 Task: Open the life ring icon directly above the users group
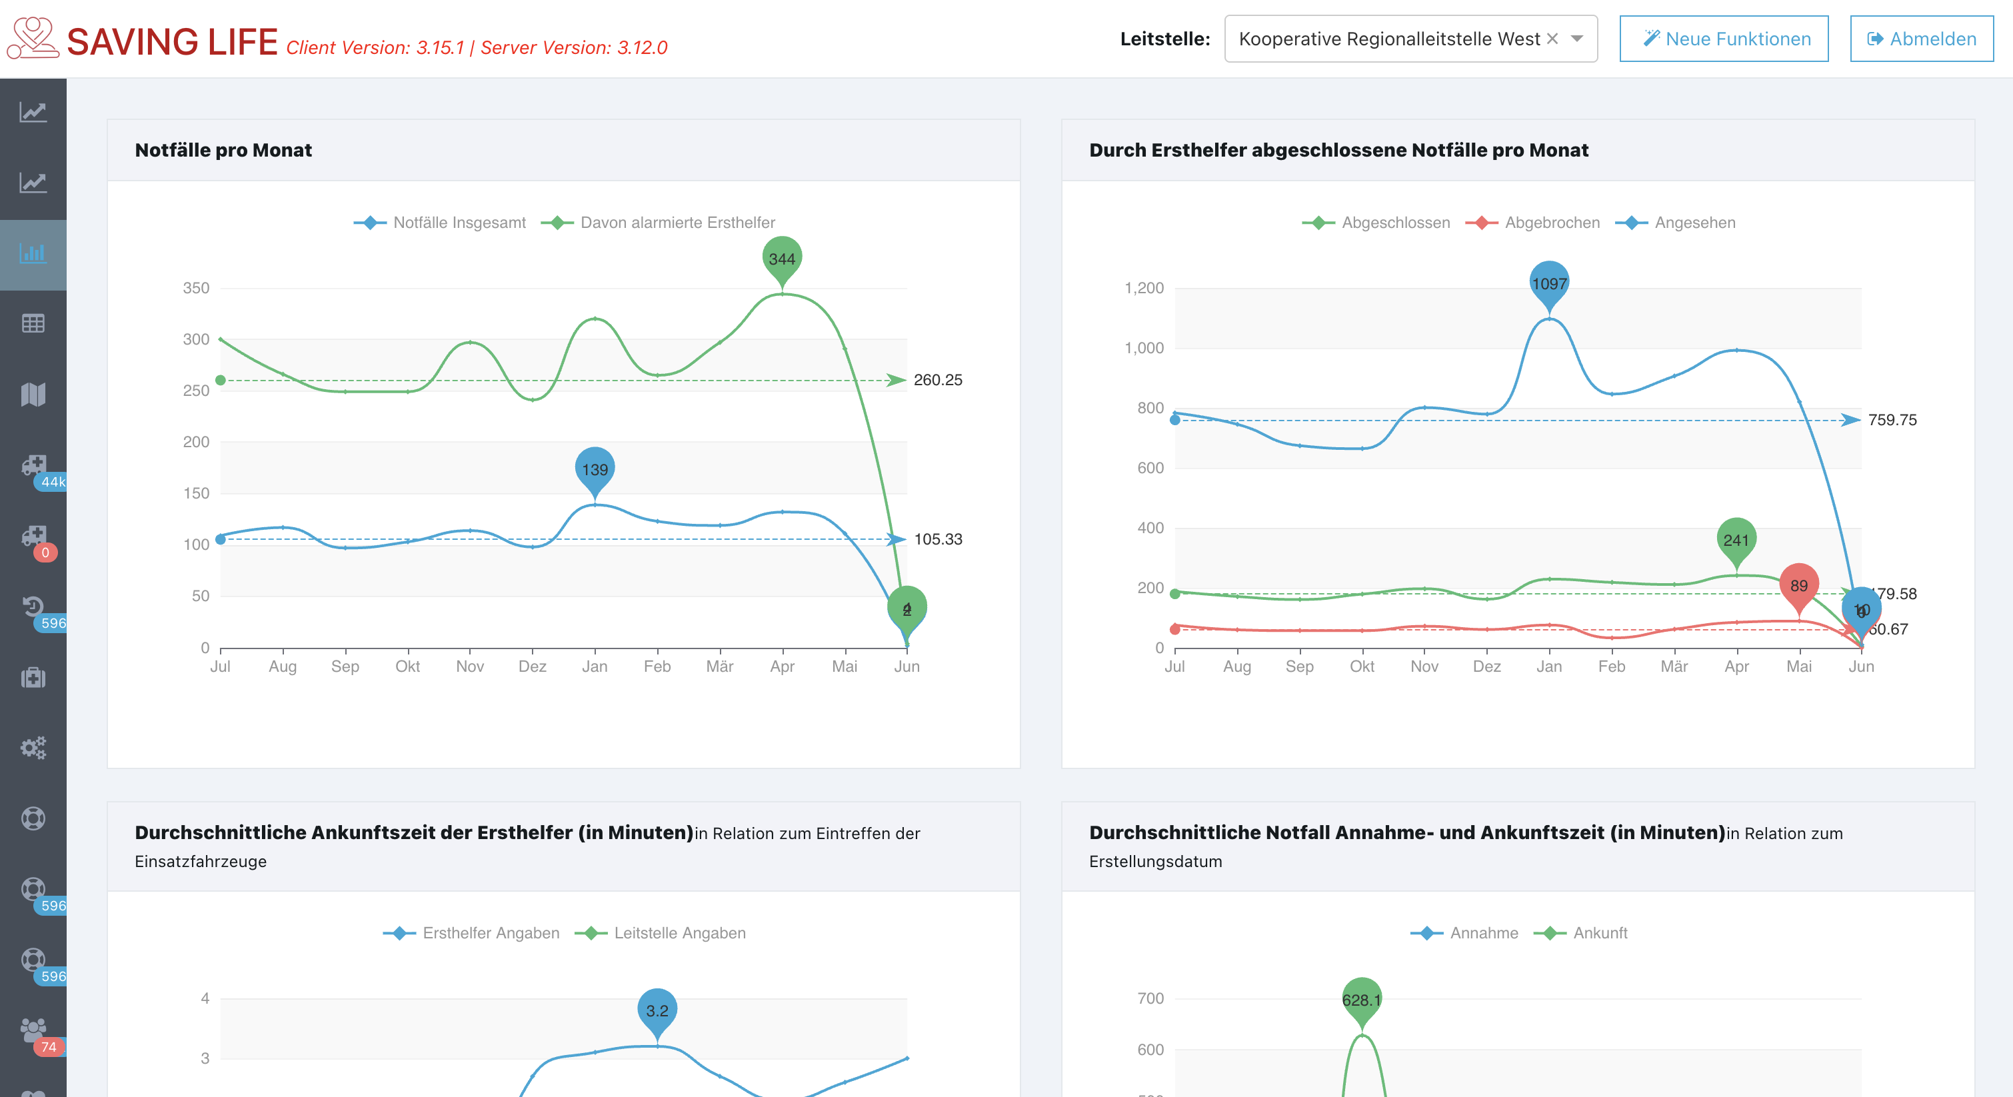(x=33, y=960)
